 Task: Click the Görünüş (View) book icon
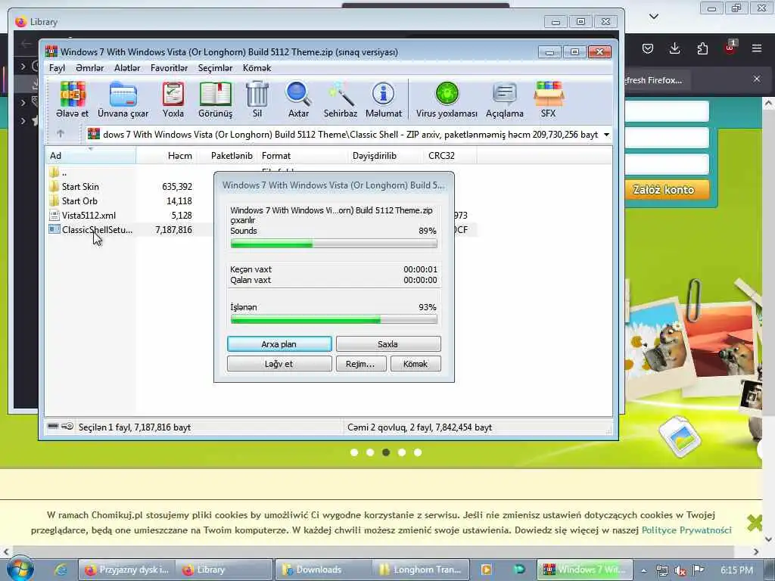coord(215,99)
